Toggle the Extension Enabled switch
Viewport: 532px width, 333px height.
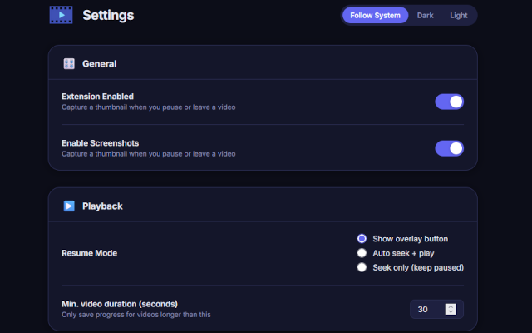tap(449, 102)
